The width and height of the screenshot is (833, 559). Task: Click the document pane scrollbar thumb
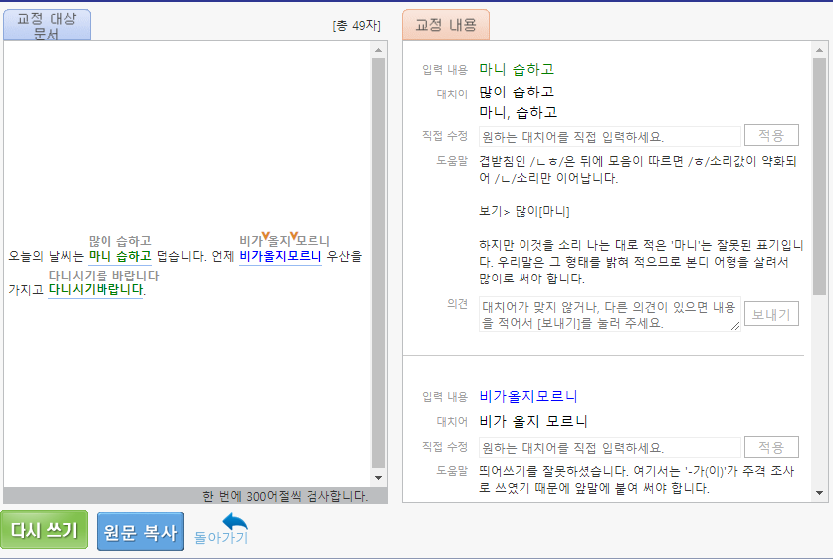pyautogui.click(x=379, y=264)
